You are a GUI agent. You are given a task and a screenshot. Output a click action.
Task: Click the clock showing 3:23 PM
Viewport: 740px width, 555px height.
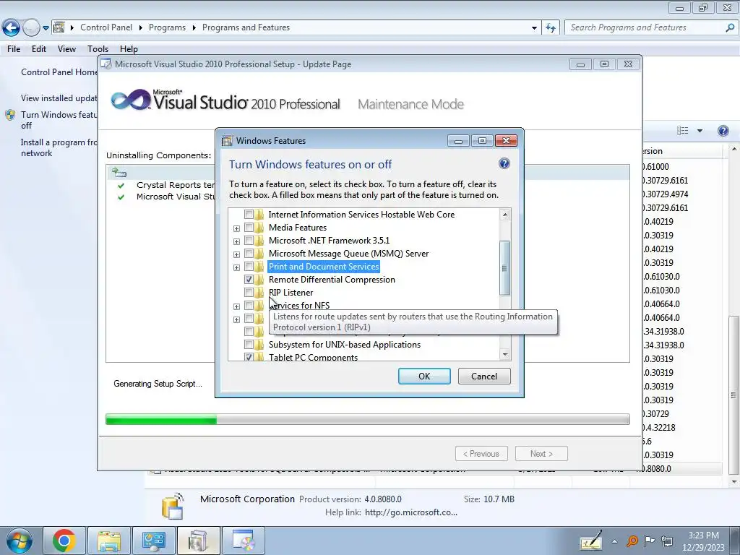tap(703, 535)
